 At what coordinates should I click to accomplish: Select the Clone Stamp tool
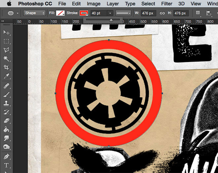6,103
